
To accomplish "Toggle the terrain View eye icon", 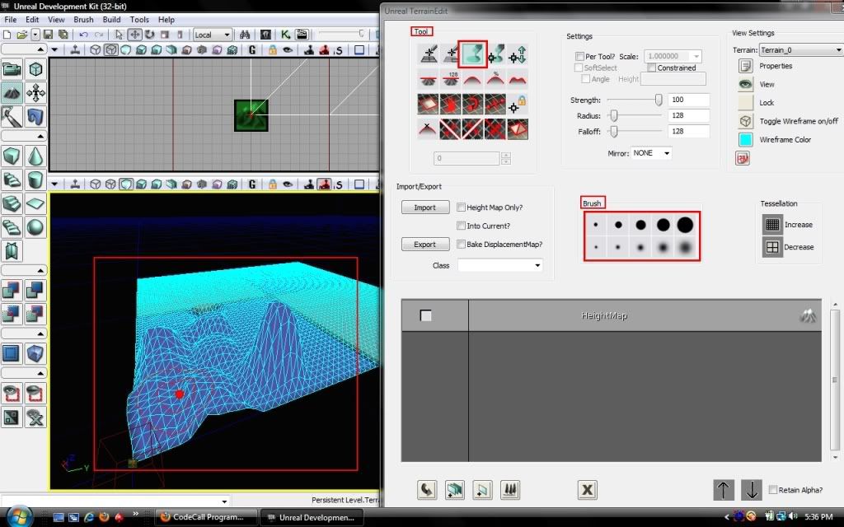I will click(x=745, y=84).
